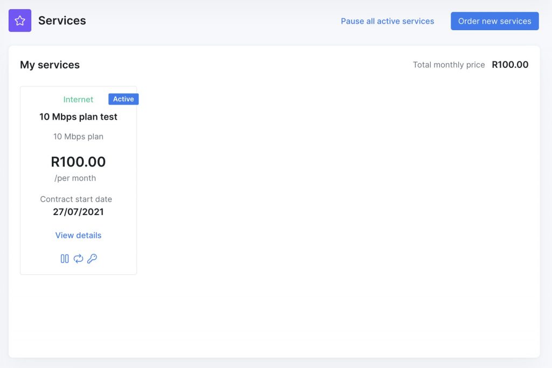Click the green Internet label

tap(78, 100)
